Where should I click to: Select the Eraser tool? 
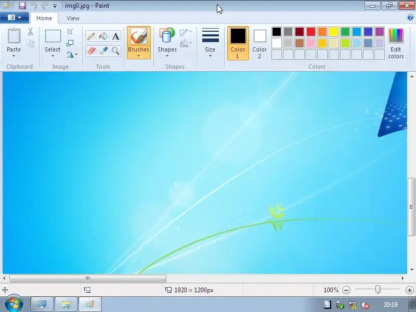click(90, 50)
